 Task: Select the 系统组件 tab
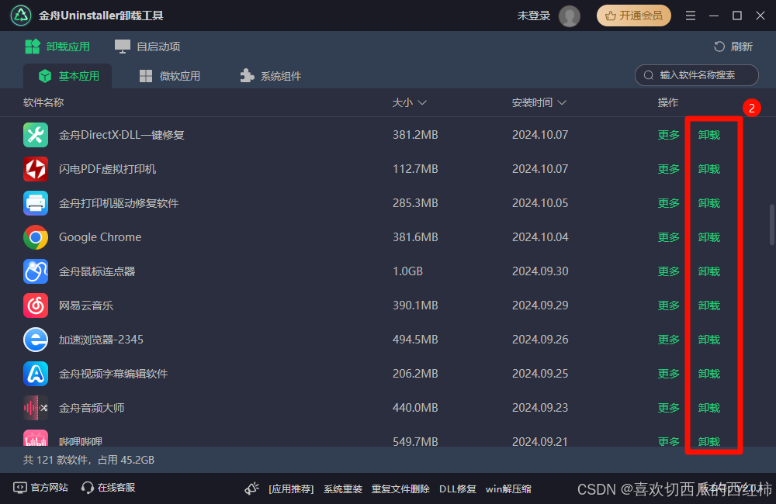point(271,76)
